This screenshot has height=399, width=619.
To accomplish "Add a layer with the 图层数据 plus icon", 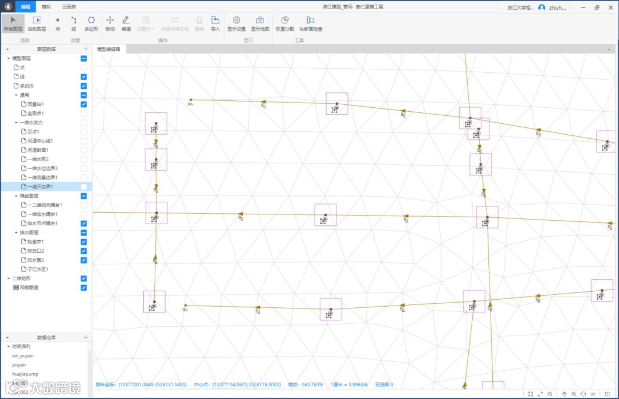I will 85,49.
